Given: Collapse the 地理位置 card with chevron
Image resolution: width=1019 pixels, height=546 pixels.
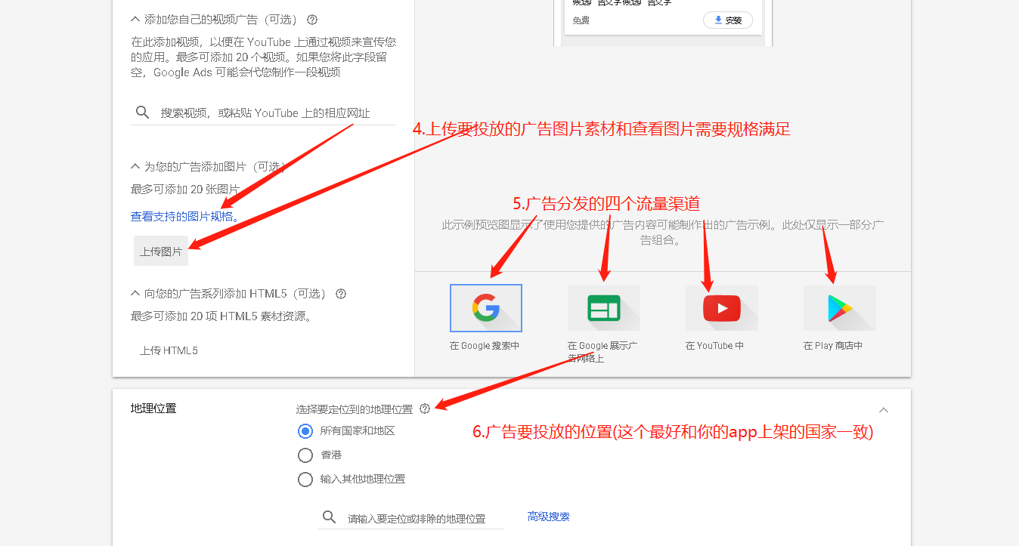Looking at the screenshot, I should point(884,410).
